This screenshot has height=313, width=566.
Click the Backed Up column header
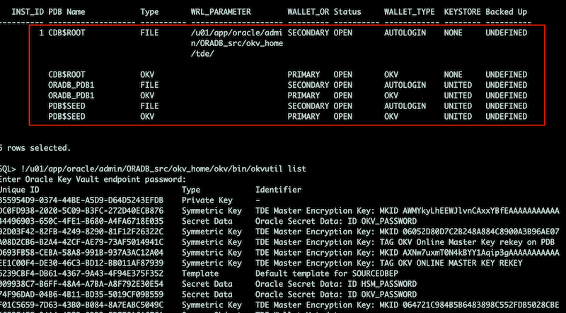point(506,12)
